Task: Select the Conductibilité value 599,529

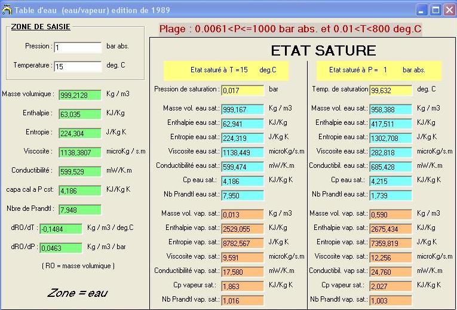Action: click(80, 171)
